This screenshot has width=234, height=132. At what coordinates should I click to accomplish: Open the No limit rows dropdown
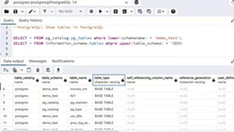pos(70,11)
